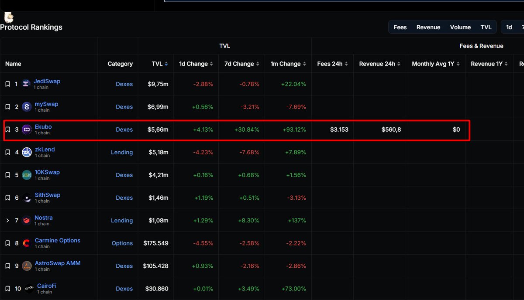The height and width of the screenshot is (300, 524).
Task: Select the Revenue column filter tab
Action: pyautogui.click(x=428, y=27)
